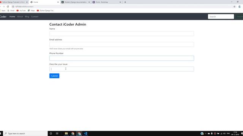Focus the Phone Number input field
243x136 pixels.
[x=121, y=58]
